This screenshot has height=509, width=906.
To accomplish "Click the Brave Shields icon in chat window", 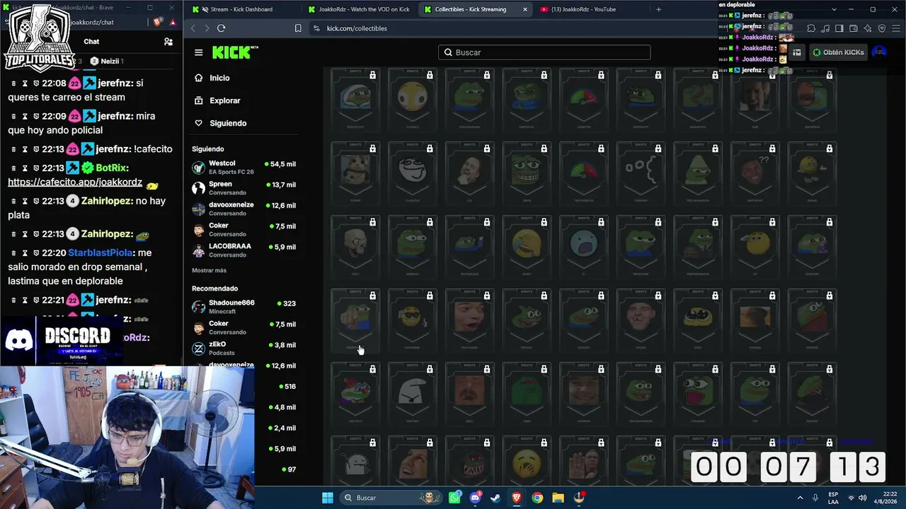I will click(157, 22).
